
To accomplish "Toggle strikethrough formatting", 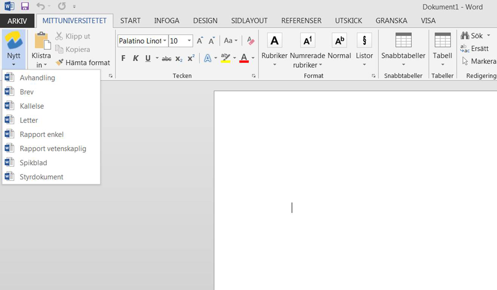I will 167,59.
